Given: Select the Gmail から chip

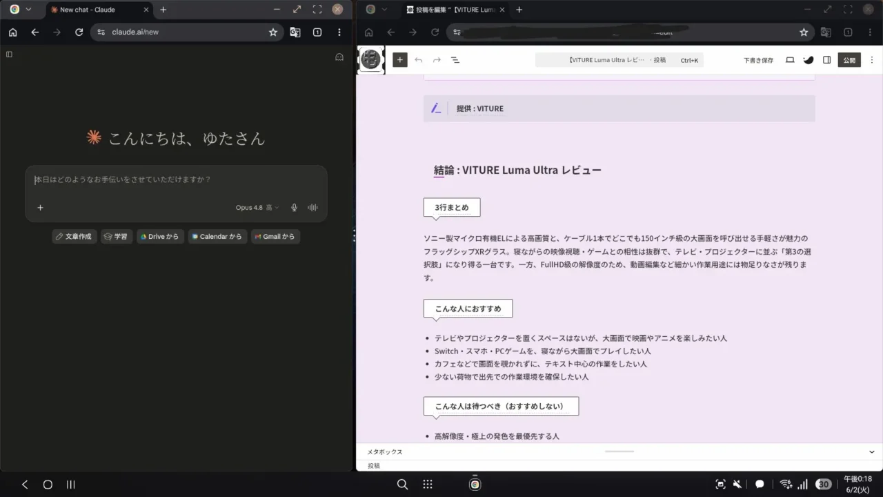Looking at the screenshot, I should (275, 237).
